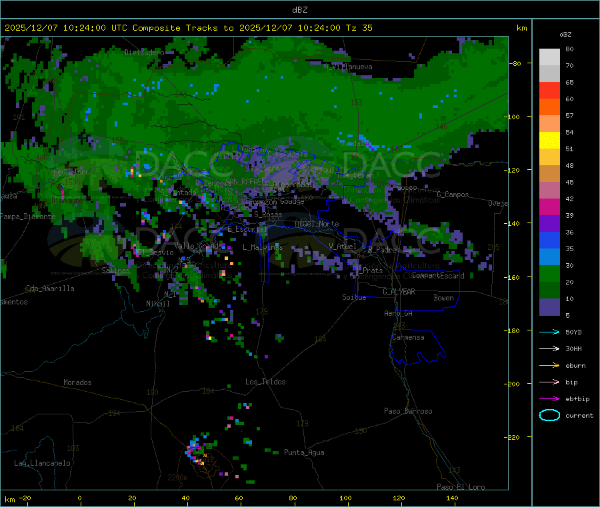Pick the dark green 10-20 dBZ swatch
The width and height of the screenshot is (600, 507).
tap(549, 290)
